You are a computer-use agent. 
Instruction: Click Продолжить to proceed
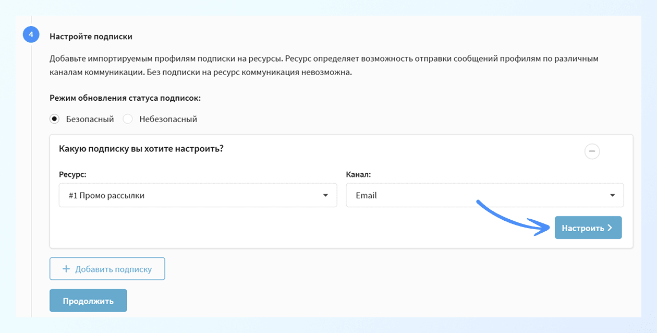tap(88, 300)
